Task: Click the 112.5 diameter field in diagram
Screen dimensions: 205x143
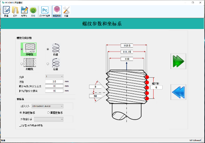Action: [x=127, y=45]
